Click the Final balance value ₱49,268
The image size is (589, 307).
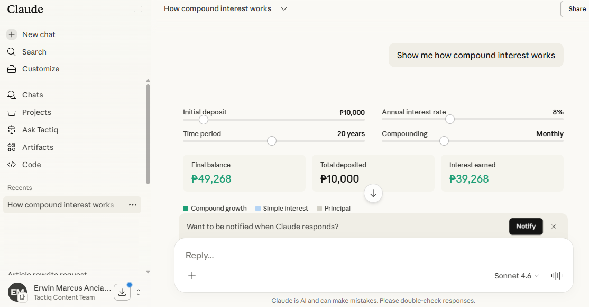point(211,179)
